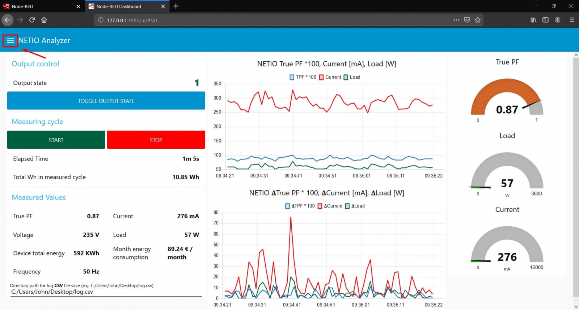This screenshot has height=310, width=579.
Task: Click the Output state value 1
Action: [x=197, y=83]
